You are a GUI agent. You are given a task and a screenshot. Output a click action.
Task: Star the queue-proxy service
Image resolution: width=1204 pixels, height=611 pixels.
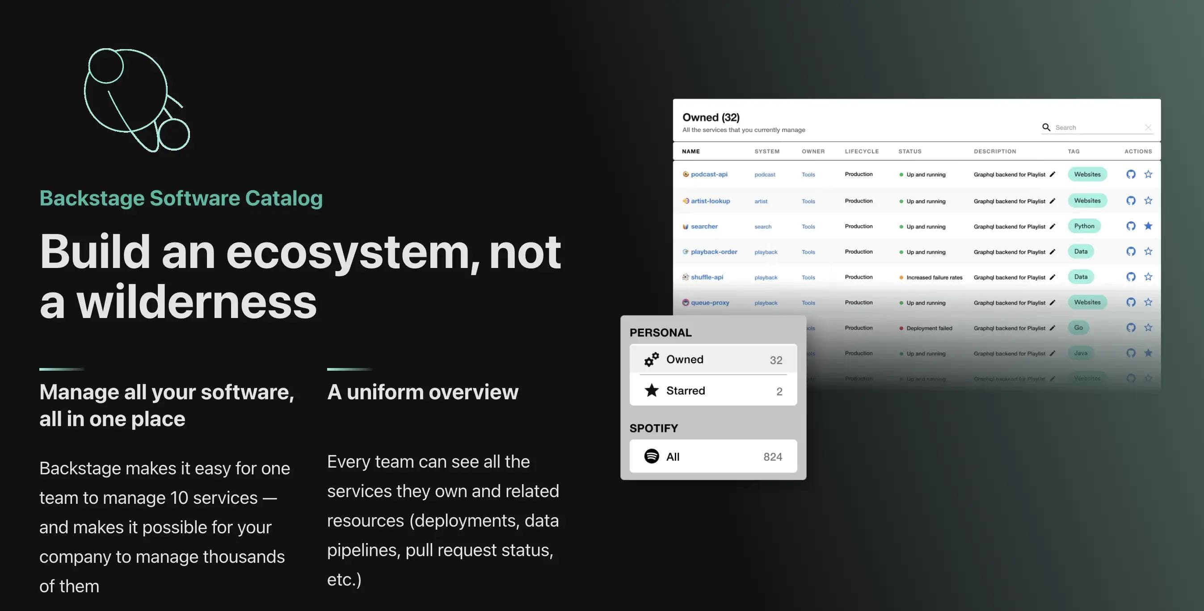pos(1149,302)
